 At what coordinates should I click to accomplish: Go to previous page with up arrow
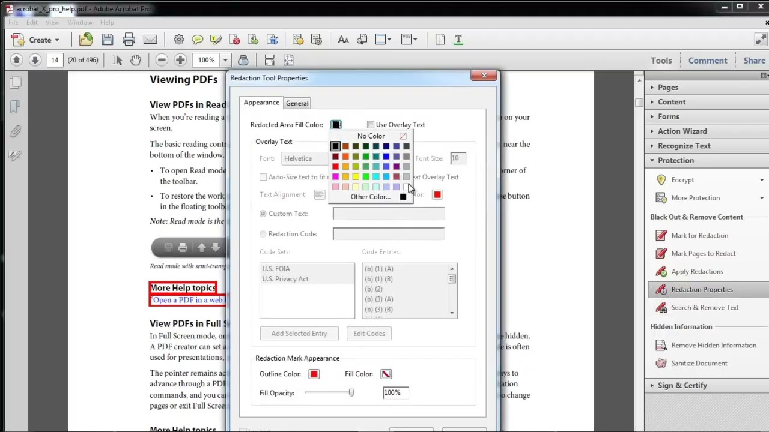tap(17, 60)
